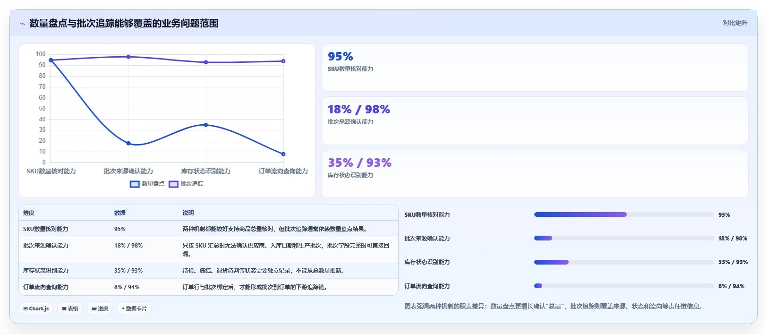The image size is (767, 334).
Task: Click the table value 95%
Action: (120, 229)
